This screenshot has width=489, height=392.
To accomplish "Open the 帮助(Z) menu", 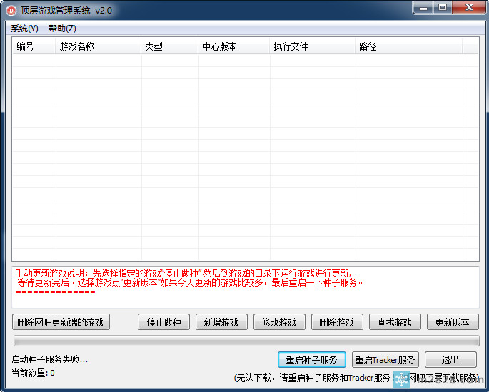I will (62, 29).
